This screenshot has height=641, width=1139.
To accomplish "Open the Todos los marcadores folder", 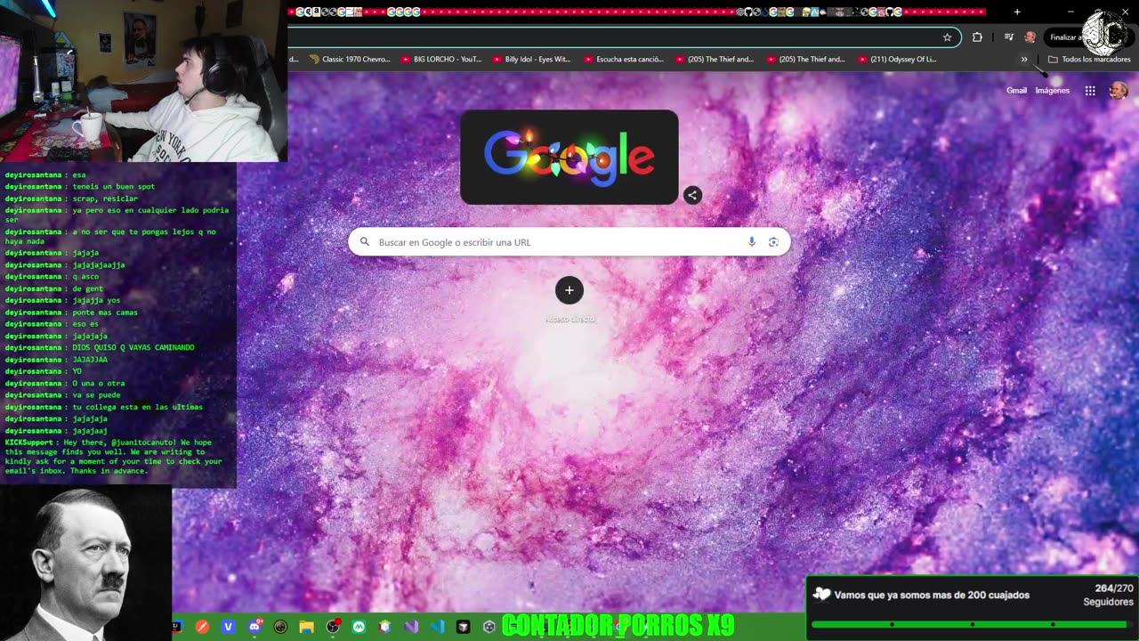I will coord(1089,60).
